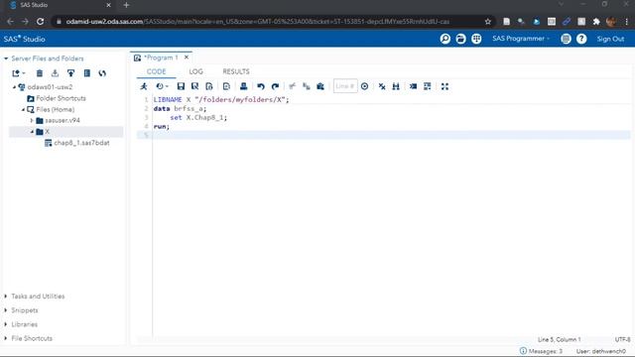This screenshot has height=357, width=635.
Task: Open the Help question mark icon
Action: [581, 39]
